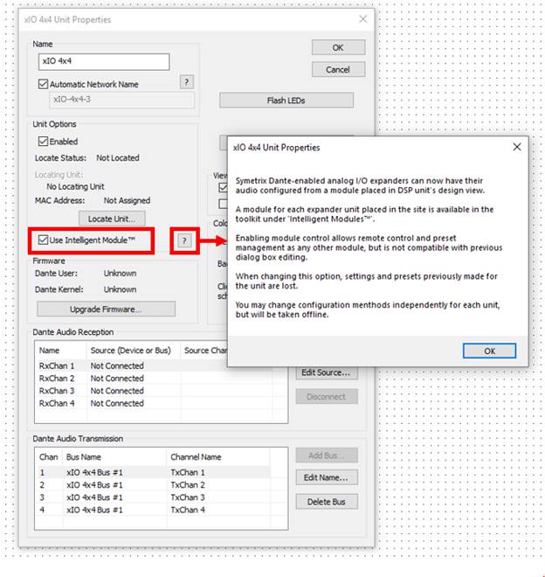The height and width of the screenshot is (577, 545).
Task: Click the help icon beside Automatic Network Name
Action: (x=186, y=81)
